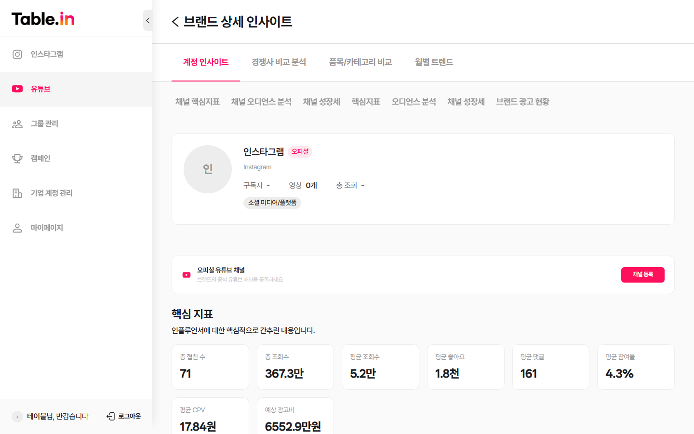Click the 로그아웃 exit icon
The image size is (694, 434).
pos(110,416)
